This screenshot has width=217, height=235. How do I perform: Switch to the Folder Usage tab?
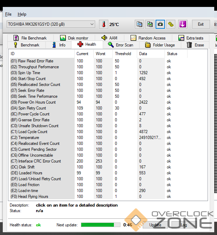pos(160,45)
